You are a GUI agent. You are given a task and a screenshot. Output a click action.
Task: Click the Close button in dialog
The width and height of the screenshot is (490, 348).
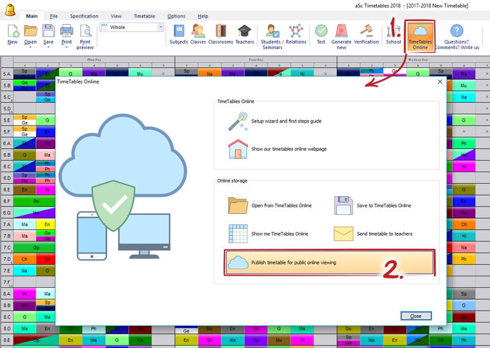tap(416, 316)
